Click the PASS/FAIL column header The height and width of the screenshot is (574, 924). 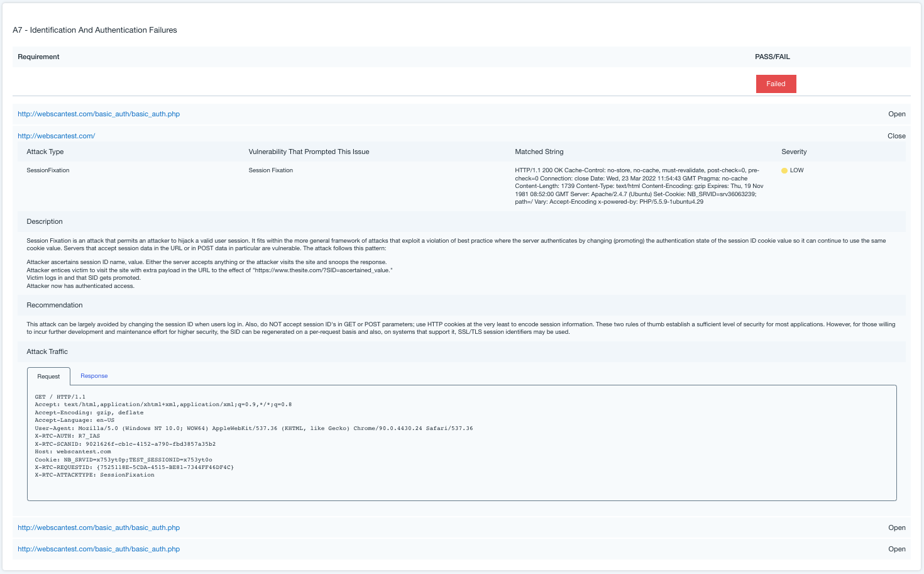click(x=772, y=57)
